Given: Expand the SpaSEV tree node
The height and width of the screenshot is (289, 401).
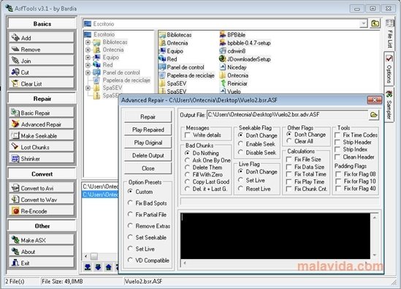Looking at the screenshot, I should 88,88.
